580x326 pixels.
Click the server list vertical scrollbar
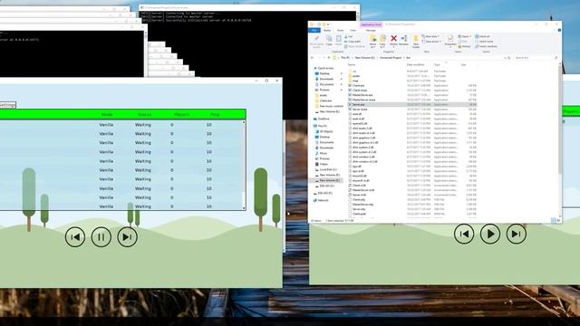[x=244, y=165]
